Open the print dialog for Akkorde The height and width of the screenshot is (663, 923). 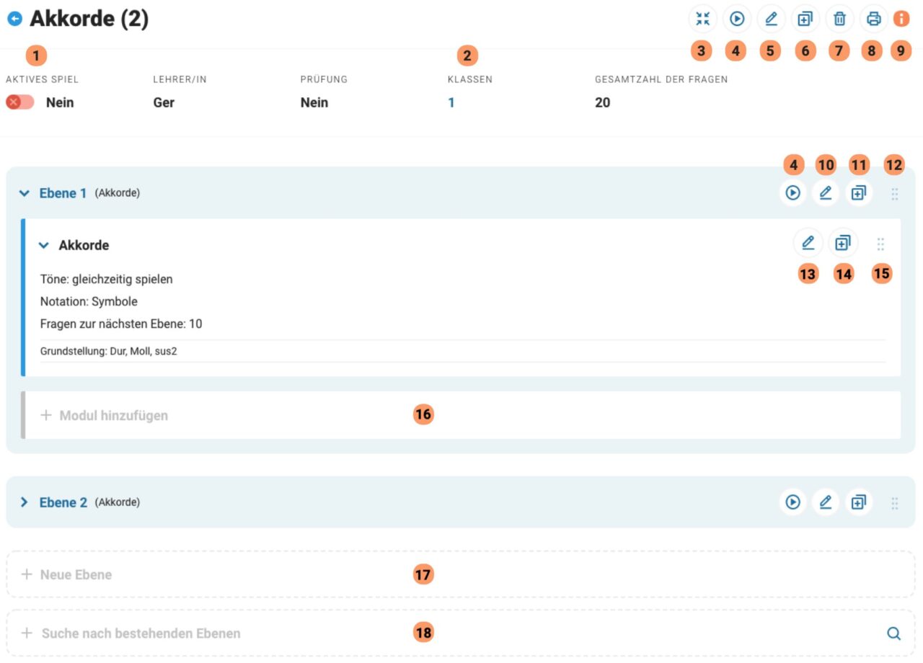pos(873,19)
